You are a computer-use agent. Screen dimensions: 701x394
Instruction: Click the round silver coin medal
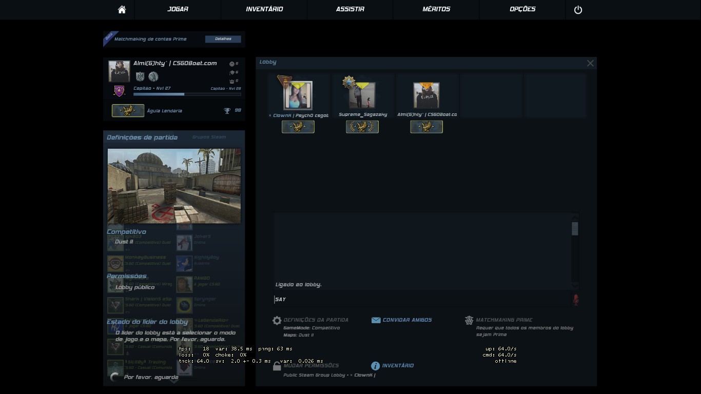tap(153, 76)
